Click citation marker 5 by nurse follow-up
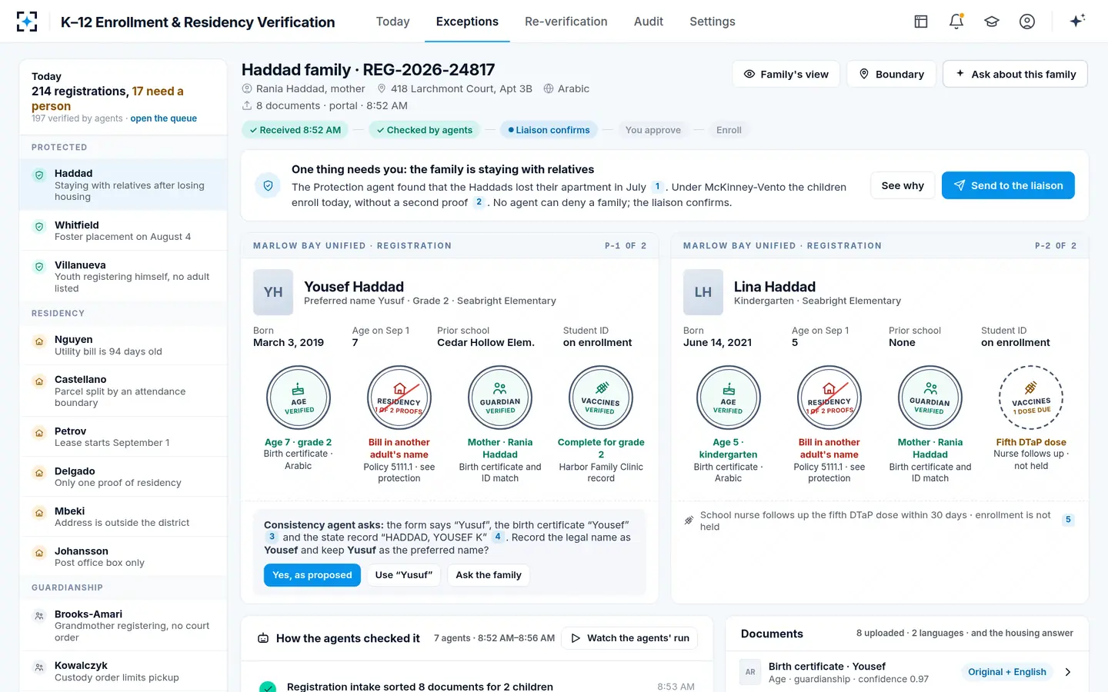1108x692 pixels. coord(1068,520)
